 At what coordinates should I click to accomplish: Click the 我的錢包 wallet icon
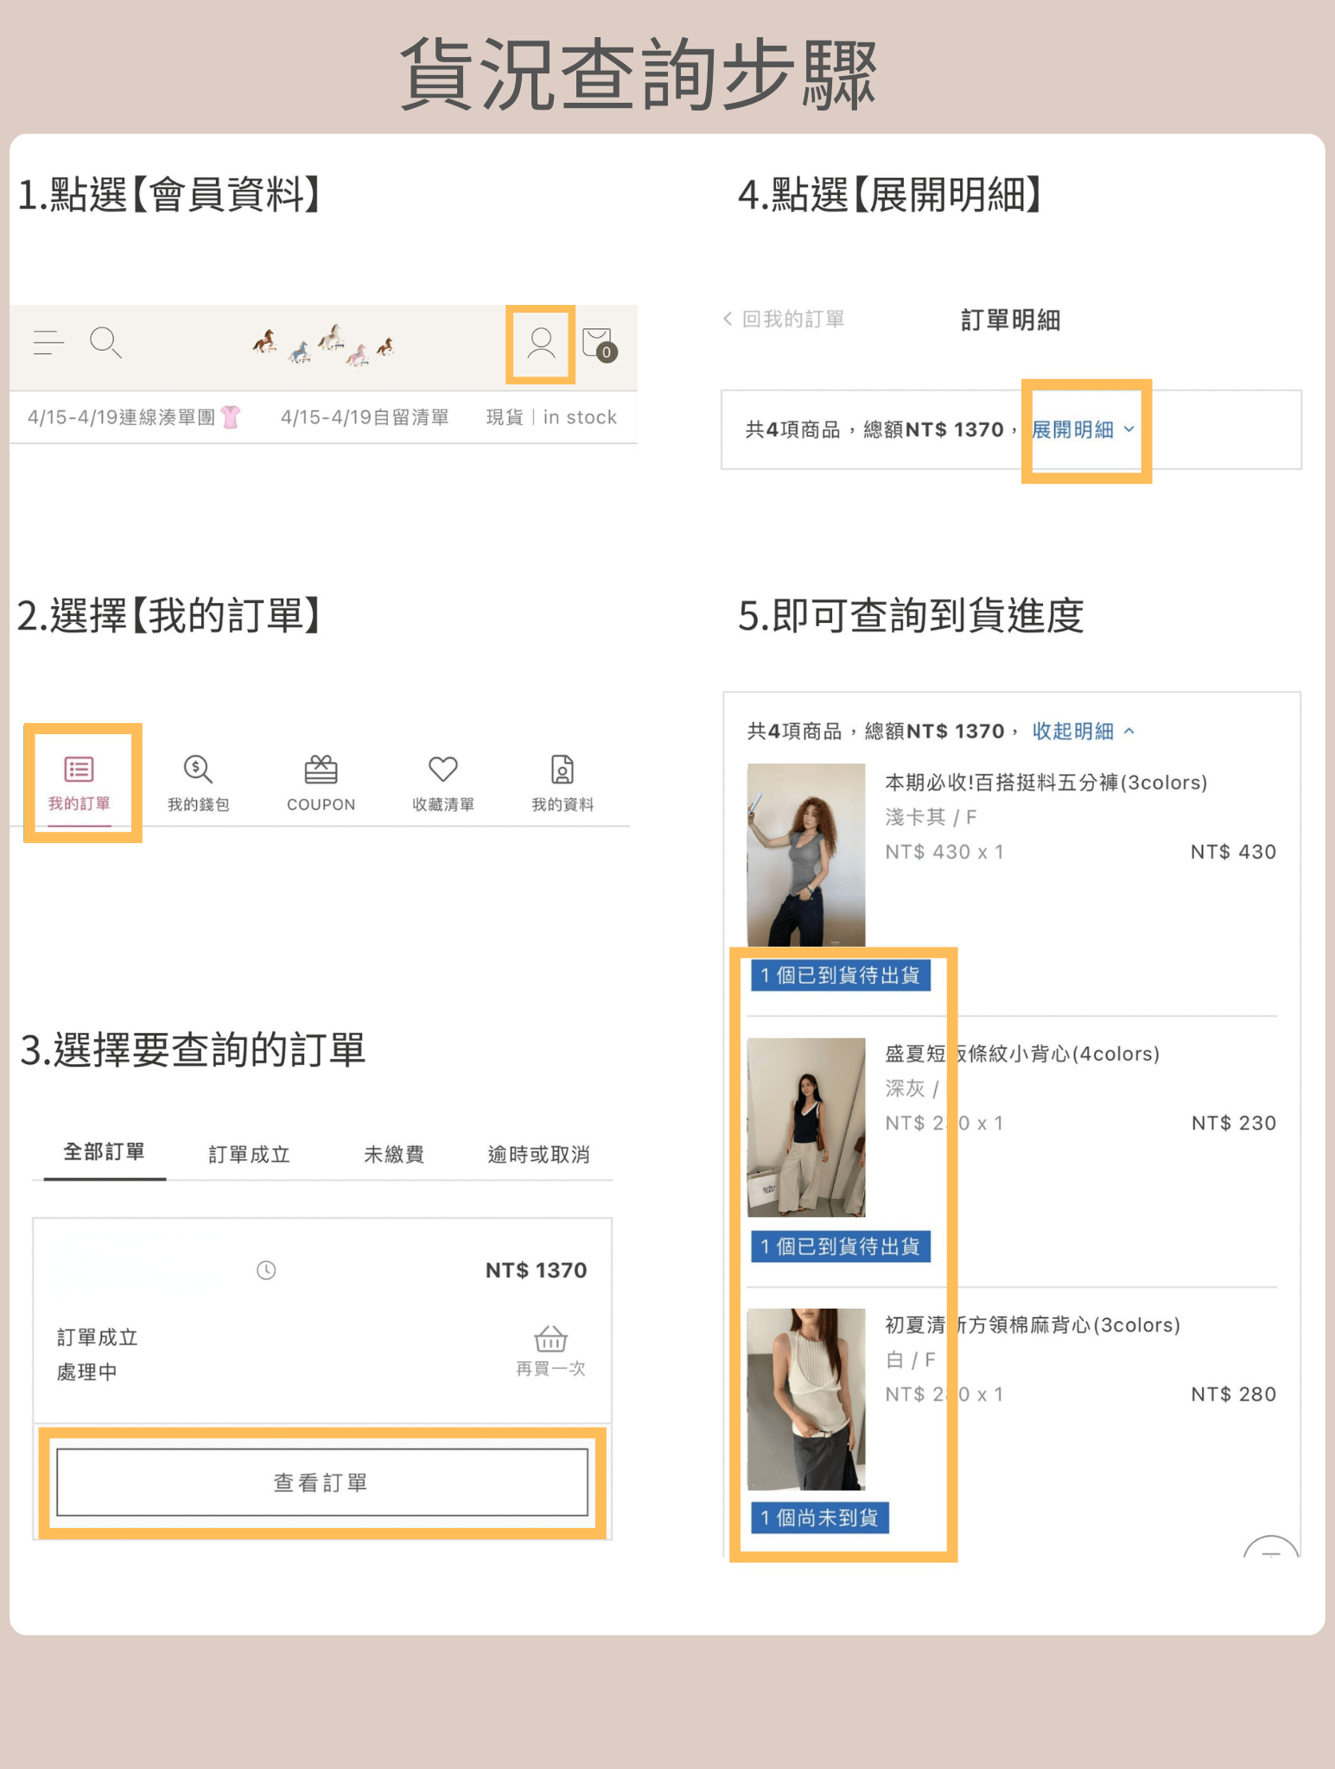point(198,769)
